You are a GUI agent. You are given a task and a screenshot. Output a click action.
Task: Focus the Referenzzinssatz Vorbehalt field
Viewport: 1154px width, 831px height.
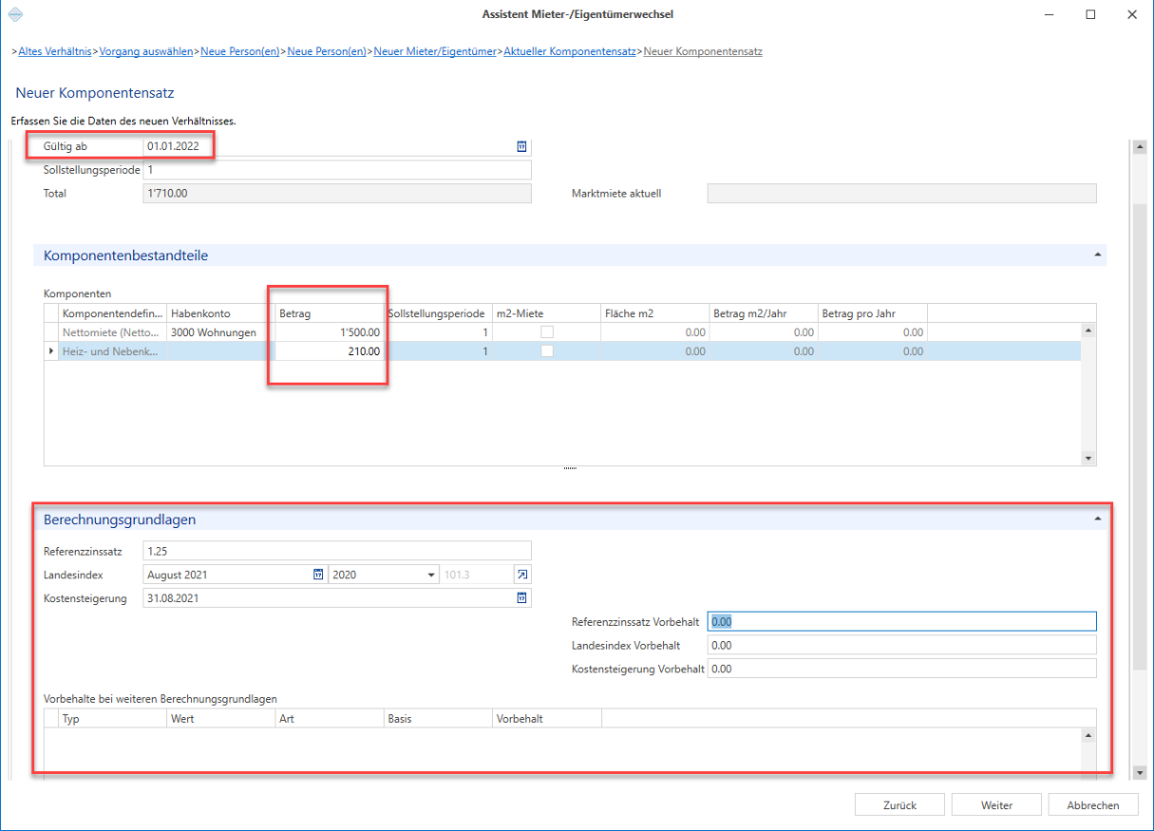click(901, 621)
